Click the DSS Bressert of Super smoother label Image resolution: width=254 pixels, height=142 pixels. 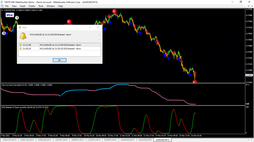tap(25, 107)
